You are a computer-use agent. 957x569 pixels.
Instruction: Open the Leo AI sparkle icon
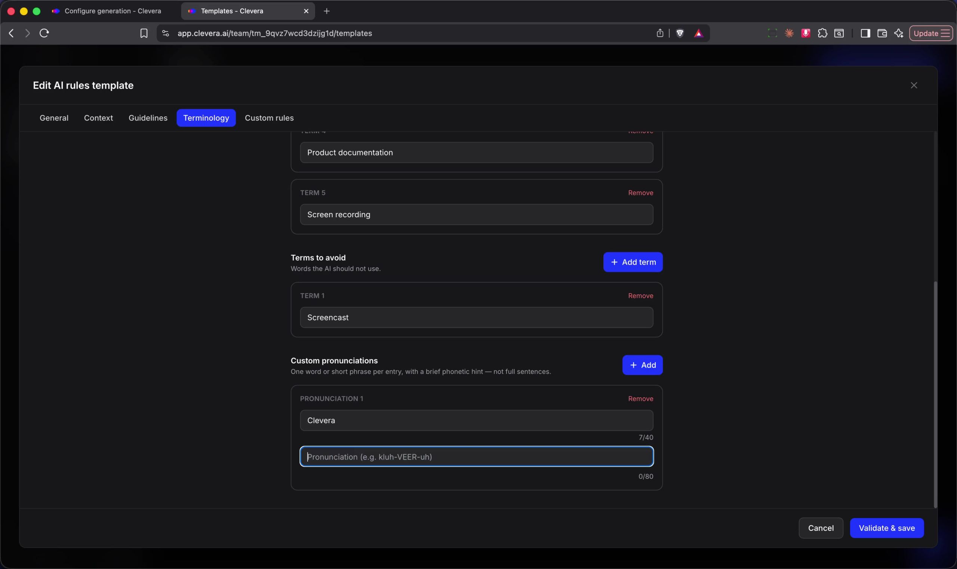coord(898,33)
